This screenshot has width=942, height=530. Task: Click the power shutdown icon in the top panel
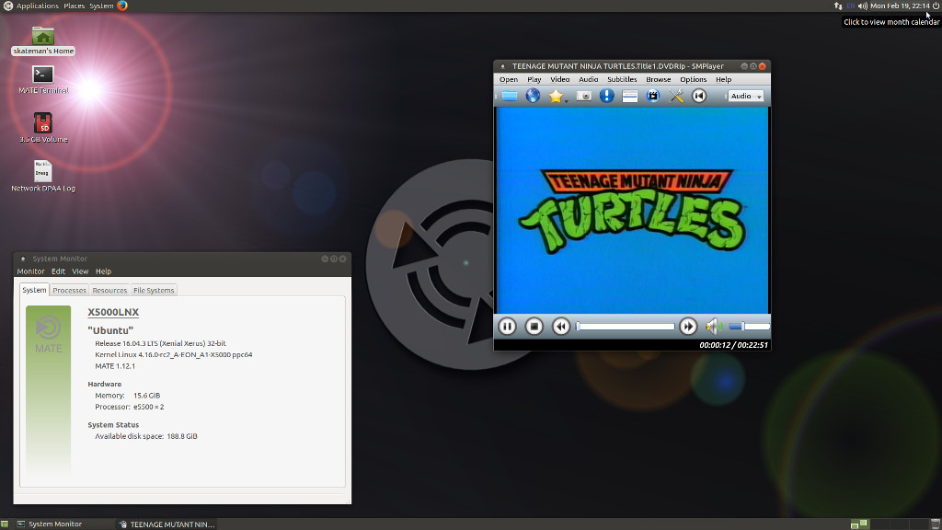click(936, 6)
